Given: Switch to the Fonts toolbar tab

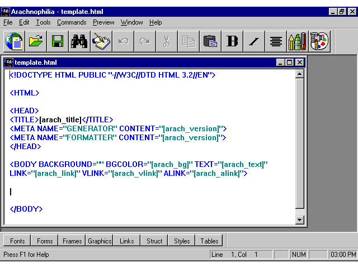Looking at the screenshot, I should pos(17,241).
